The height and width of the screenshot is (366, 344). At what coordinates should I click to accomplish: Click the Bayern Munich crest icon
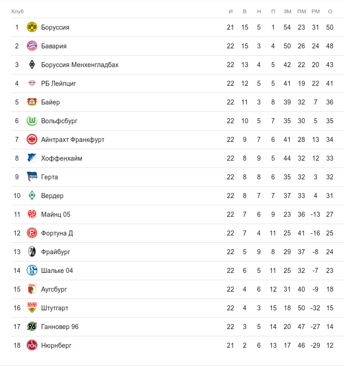[32, 46]
